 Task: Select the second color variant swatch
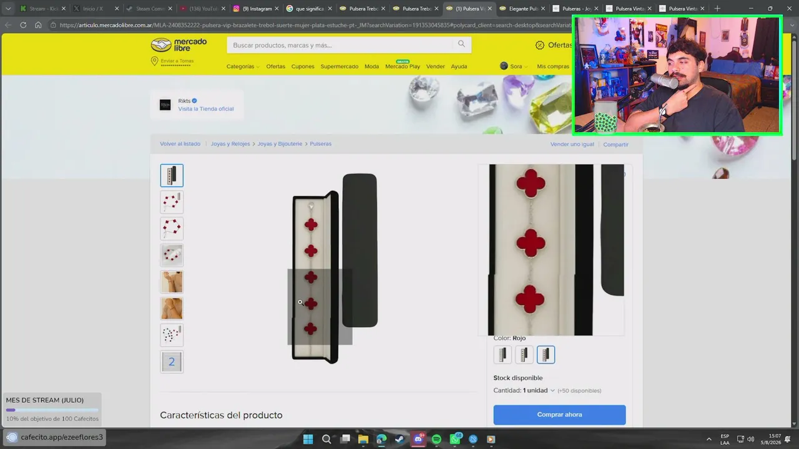point(524,354)
